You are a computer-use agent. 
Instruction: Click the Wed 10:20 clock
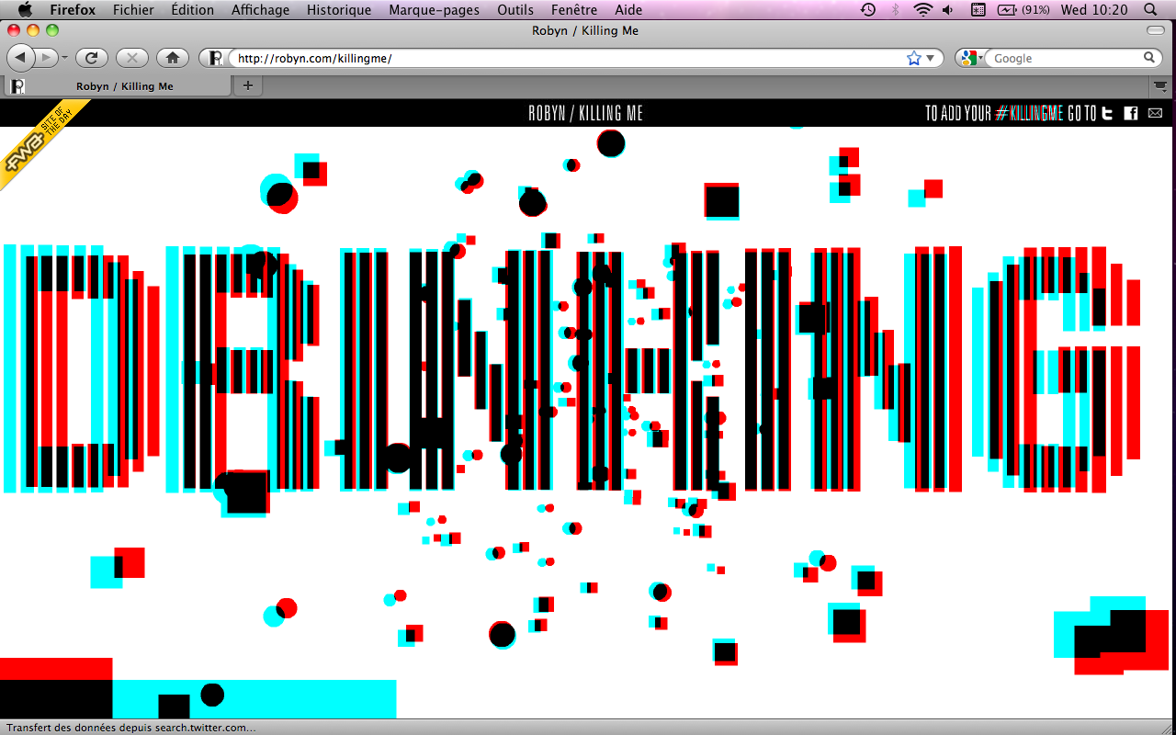click(x=1093, y=10)
